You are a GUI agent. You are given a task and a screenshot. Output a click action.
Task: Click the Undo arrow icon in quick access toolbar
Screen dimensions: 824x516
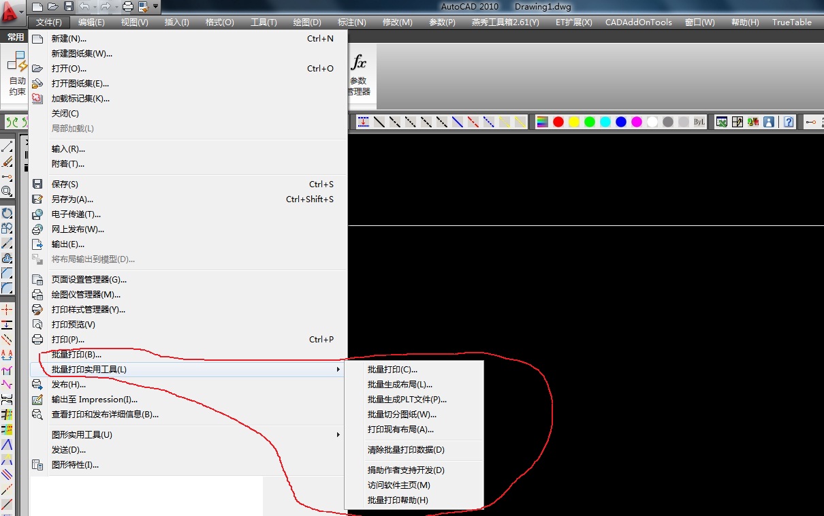tap(84, 7)
